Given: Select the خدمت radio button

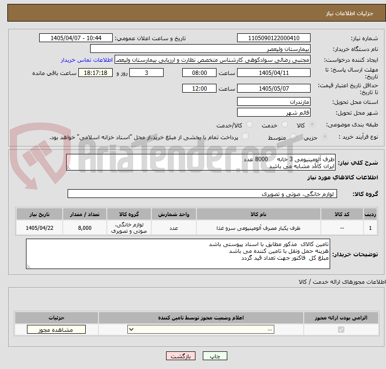Looking at the screenshot, I should (x=285, y=124).
